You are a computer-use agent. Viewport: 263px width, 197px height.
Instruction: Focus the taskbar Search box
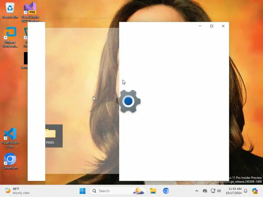[x=117, y=191]
